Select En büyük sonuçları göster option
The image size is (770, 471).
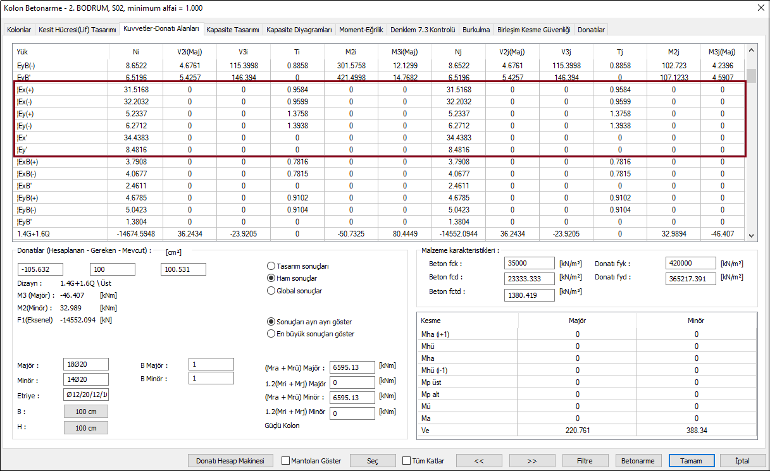point(271,333)
